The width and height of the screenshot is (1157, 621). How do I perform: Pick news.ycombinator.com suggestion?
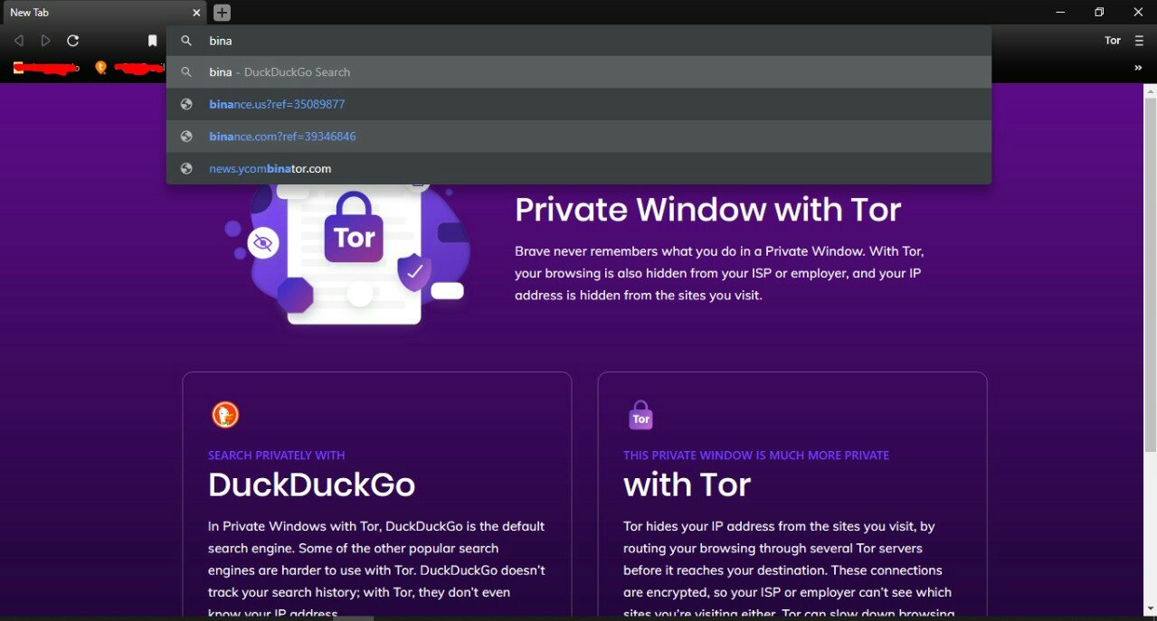click(579, 168)
